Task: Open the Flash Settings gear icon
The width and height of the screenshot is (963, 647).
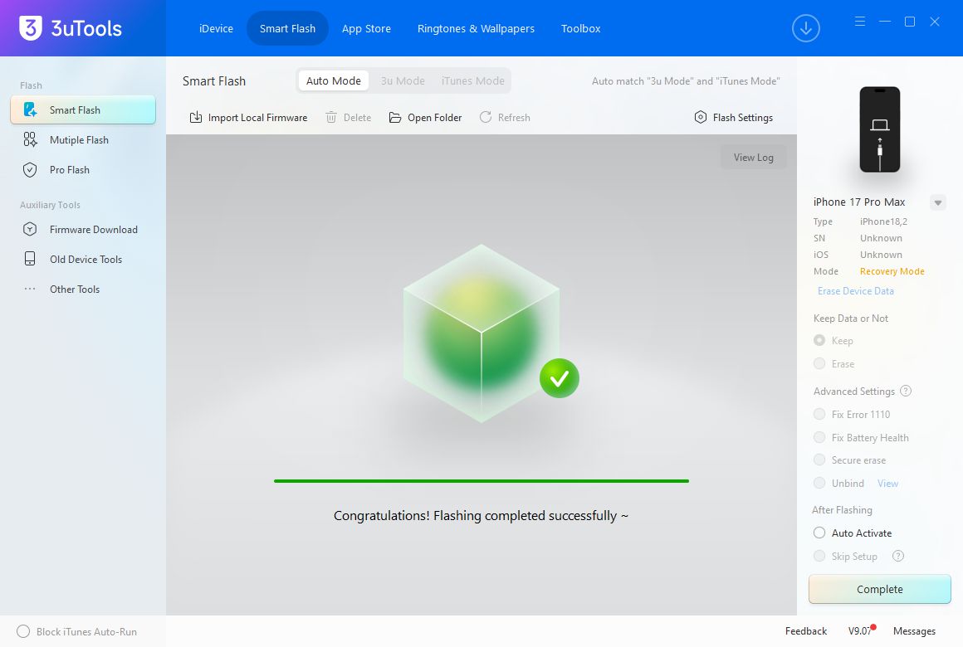Action: click(x=701, y=117)
